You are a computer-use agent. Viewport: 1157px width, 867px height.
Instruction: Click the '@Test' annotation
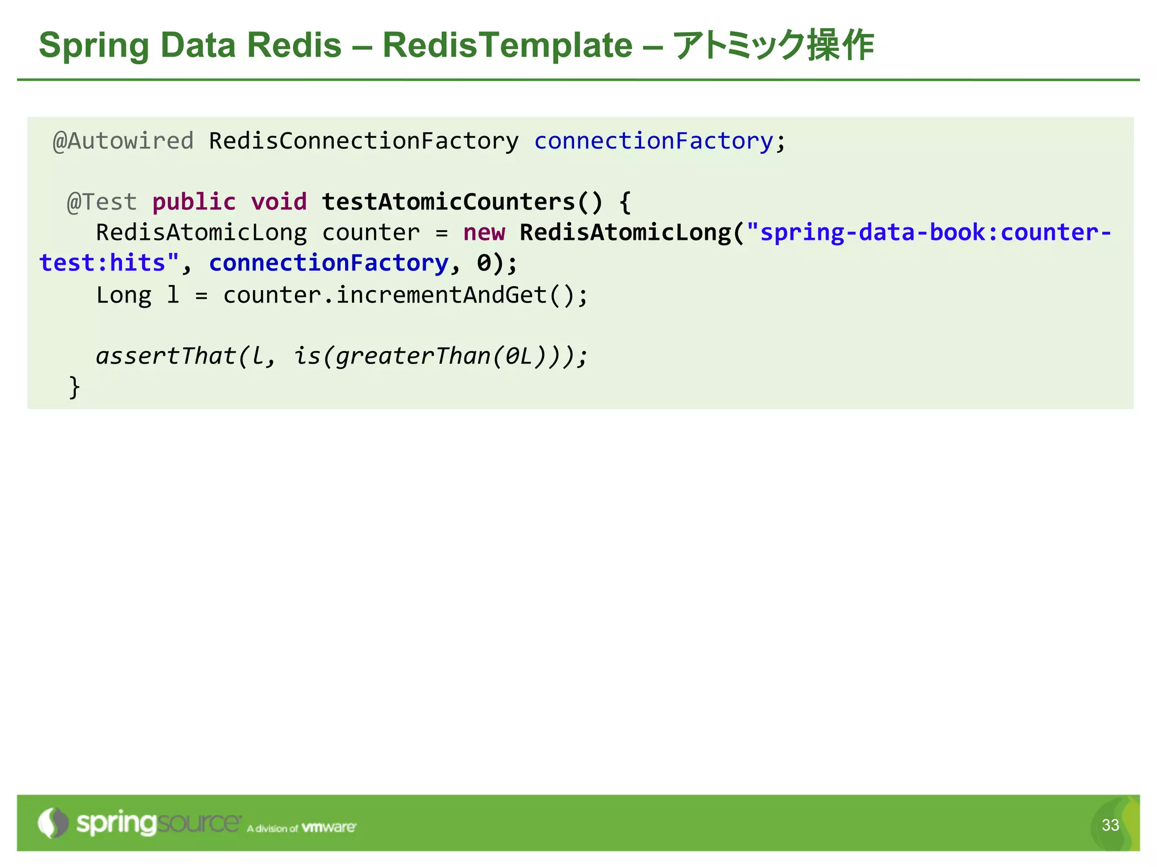pos(102,202)
